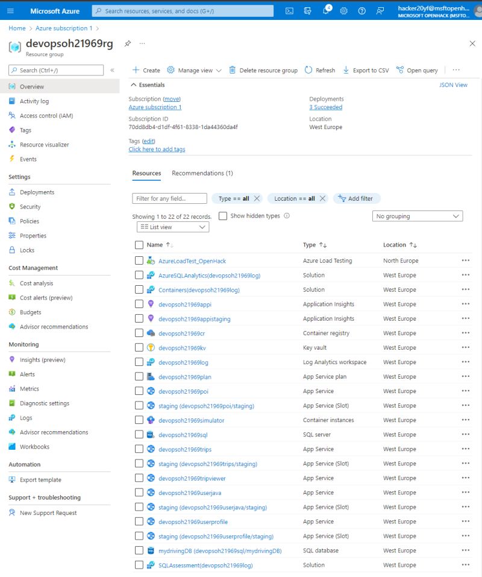Check devopsoh21969appi row checkbox
The image size is (482, 577).
coord(139,304)
